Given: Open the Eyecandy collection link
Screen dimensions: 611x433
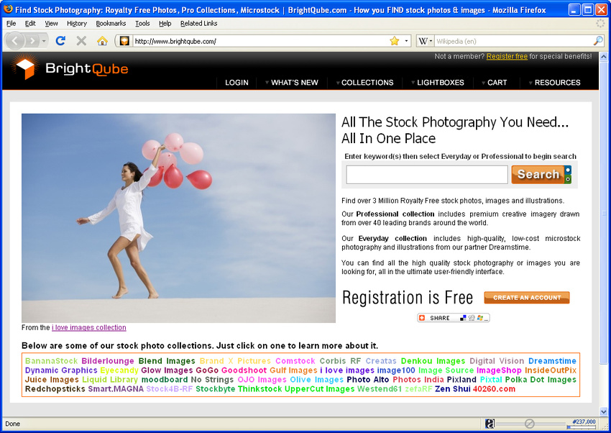Looking at the screenshot, I should pyautogui.click(x=119, y=370).
